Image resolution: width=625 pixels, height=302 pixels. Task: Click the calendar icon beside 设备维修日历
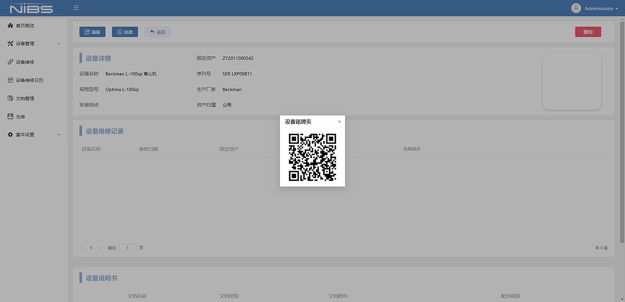coord(10,80)
